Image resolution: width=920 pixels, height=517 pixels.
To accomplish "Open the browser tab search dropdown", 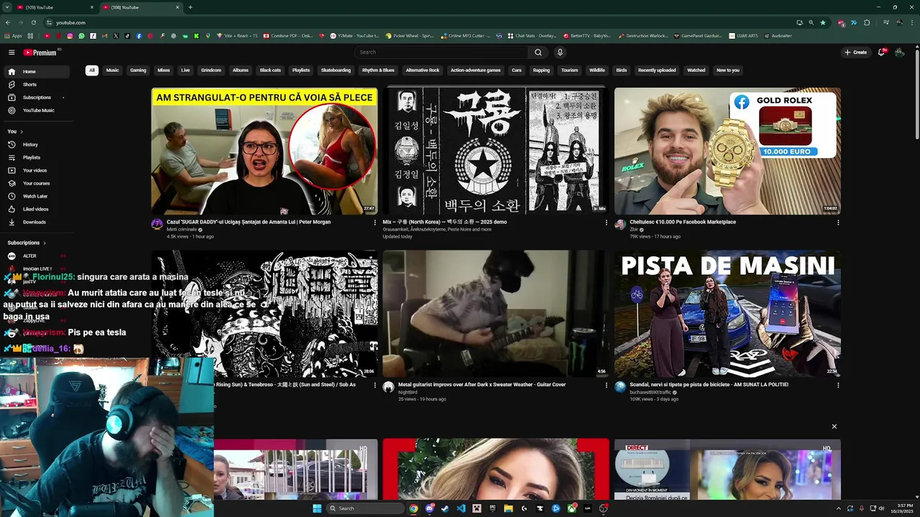I will tap(8, 7).
